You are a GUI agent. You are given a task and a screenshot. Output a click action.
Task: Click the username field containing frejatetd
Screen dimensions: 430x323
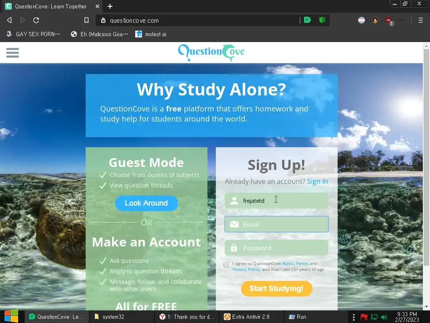point(276,201)
